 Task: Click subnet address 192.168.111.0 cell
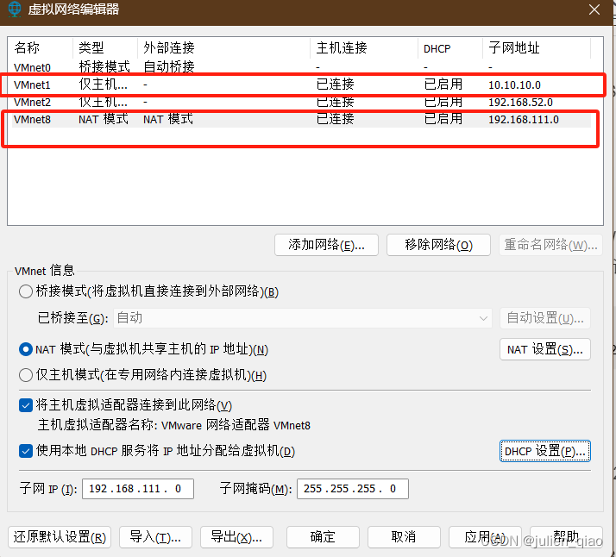(x=524, y=120)
